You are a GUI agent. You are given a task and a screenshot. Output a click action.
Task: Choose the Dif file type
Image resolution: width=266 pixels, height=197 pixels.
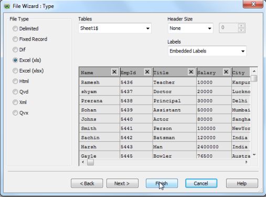19,49
